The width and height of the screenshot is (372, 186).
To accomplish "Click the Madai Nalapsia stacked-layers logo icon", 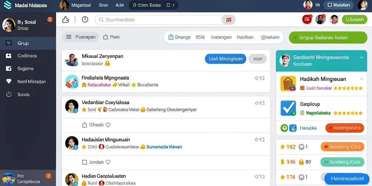I will tap(8, 5).
